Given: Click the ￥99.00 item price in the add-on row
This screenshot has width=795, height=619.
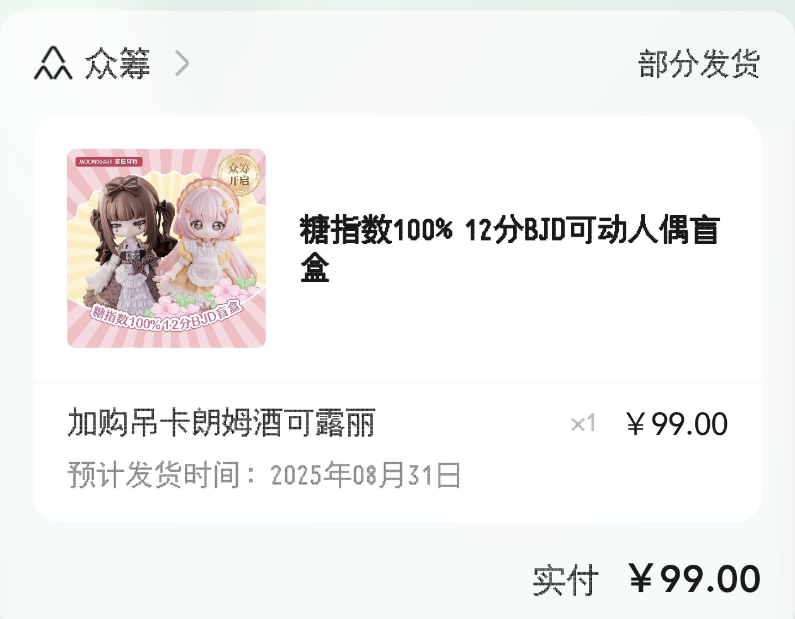Looking at the screenshot, I should (676, 423).
